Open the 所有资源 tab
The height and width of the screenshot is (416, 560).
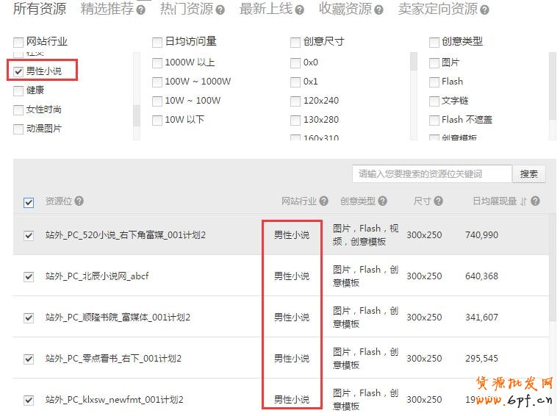click(x=40, y=10)
